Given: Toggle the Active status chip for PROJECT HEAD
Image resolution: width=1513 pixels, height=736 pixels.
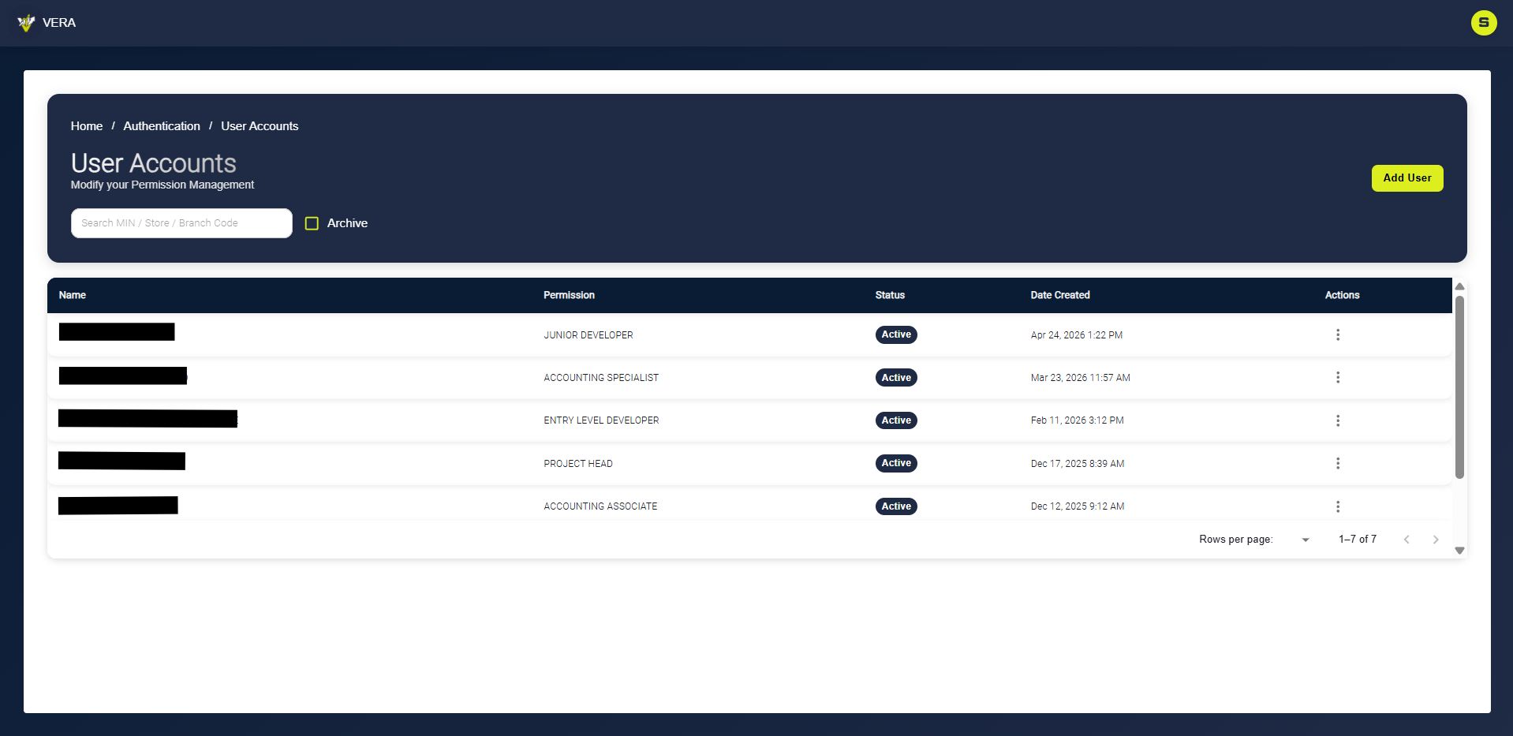Looking at the screenshot, I should [x=896, y=463].
